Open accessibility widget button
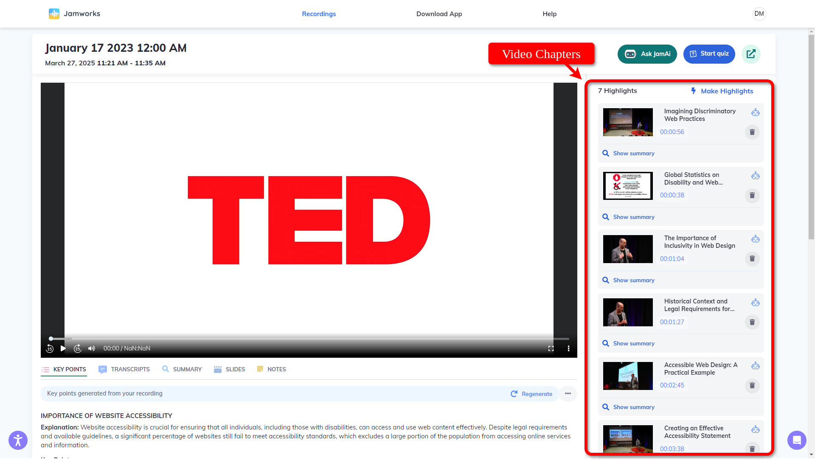This screenshot has height=460, width=815. click(18, 440)
